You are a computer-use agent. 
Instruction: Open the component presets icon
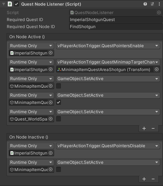pyautogui.click(x=152, y=4)
